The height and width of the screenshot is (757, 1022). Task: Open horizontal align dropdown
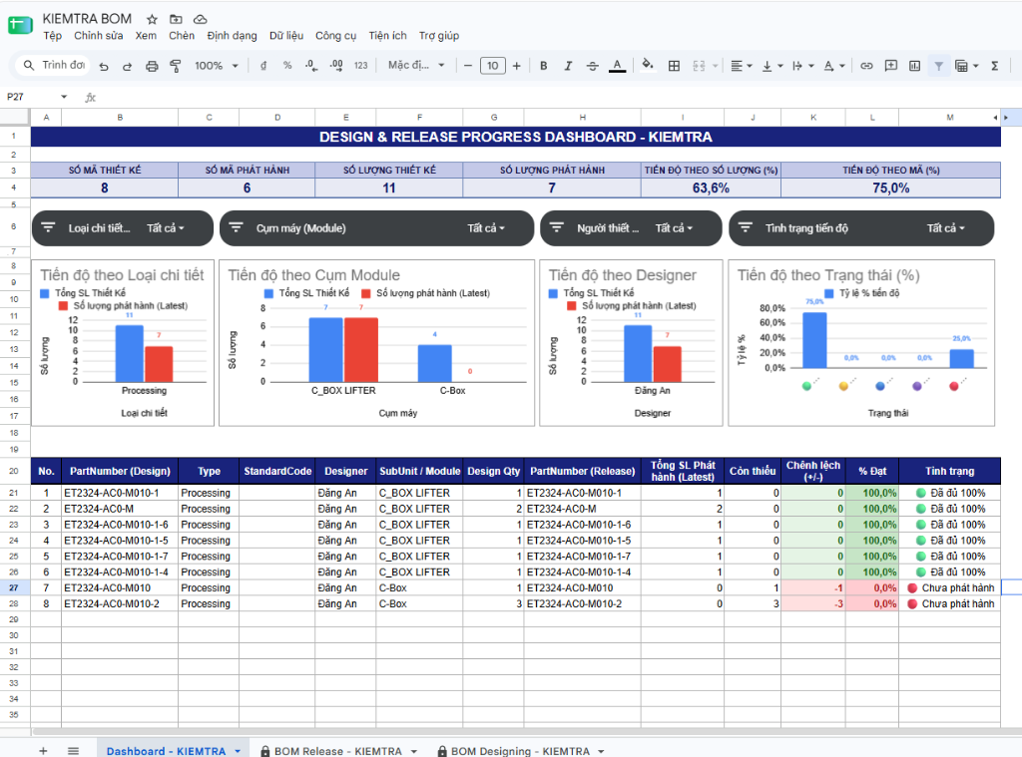click(x=742, y=66)
